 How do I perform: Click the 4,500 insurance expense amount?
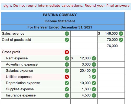(x=86, y=95)
